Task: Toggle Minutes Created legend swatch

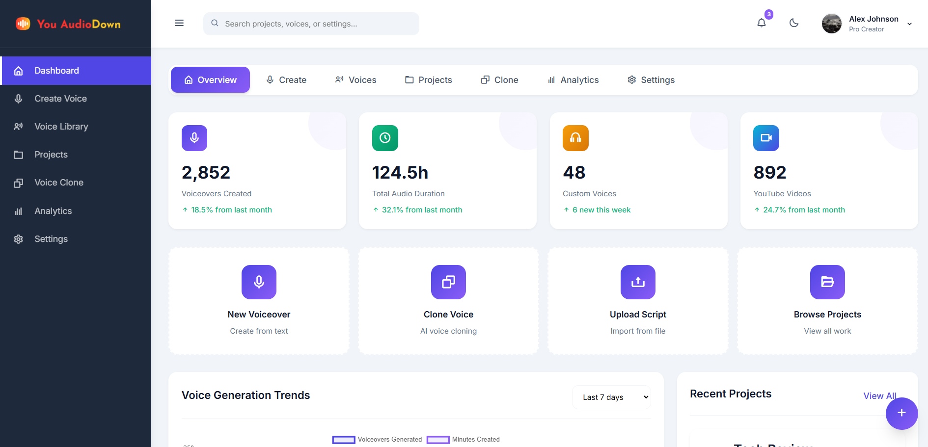Action: [x=438, y=440]
